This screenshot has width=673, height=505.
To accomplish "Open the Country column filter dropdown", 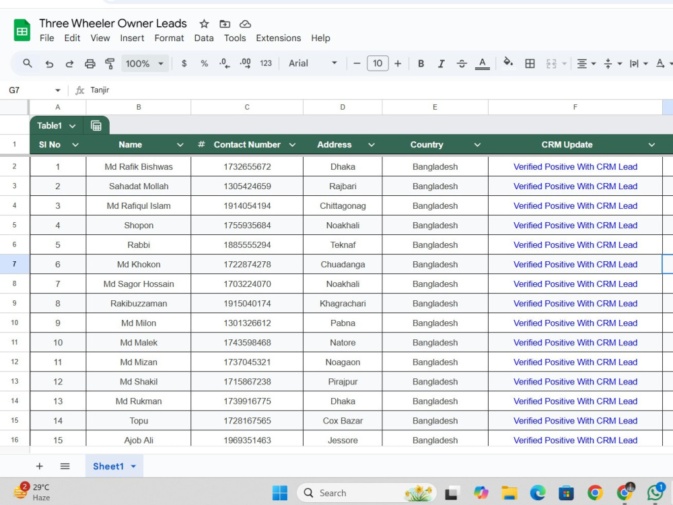I will 477,145.
